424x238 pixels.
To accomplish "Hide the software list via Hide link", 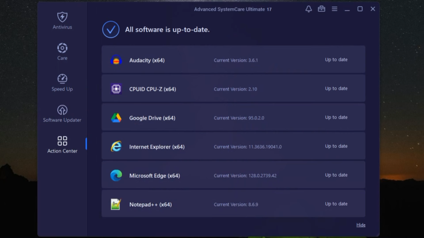I will coord(361,225).
